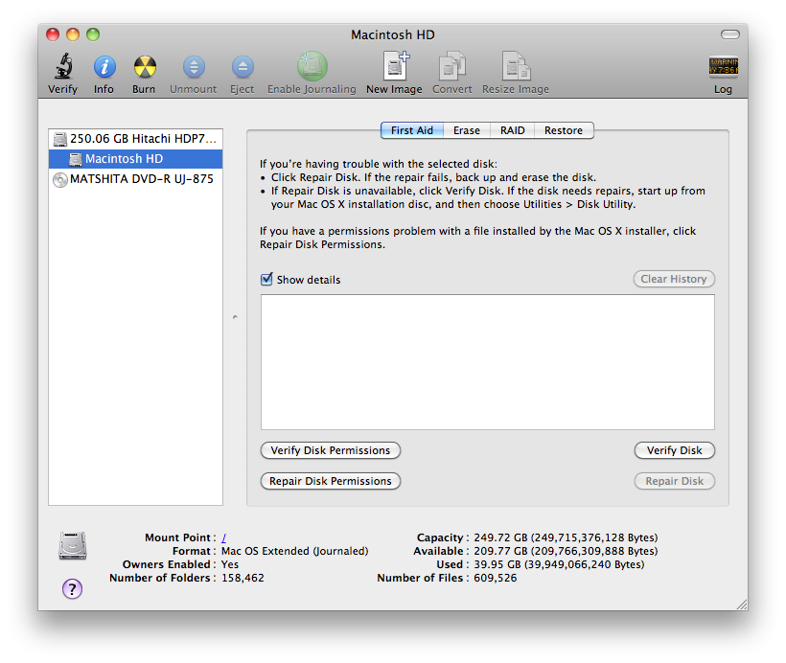The image size is (786, 663).
Task: Click the Verify microscope toolbar icon
Action: (x=63, y=67)
